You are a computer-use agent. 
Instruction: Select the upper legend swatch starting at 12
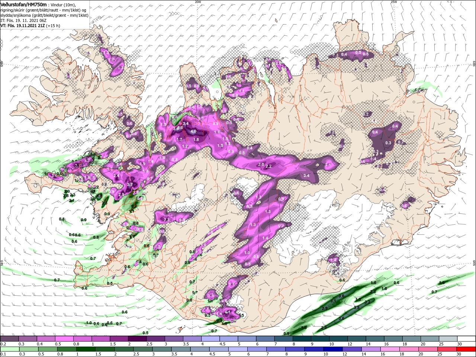(357, 339)
